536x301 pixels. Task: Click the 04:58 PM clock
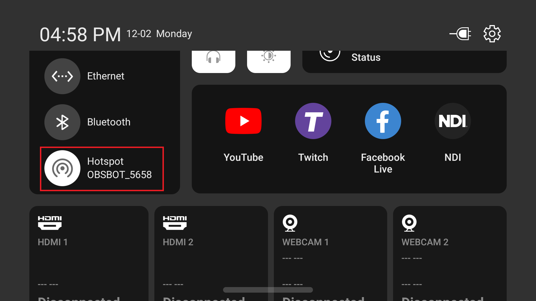[80, 35]
